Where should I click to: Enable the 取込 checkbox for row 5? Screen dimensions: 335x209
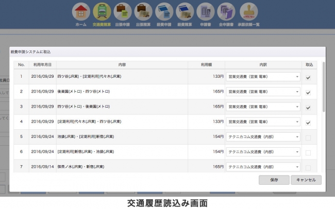click(308, 137)
